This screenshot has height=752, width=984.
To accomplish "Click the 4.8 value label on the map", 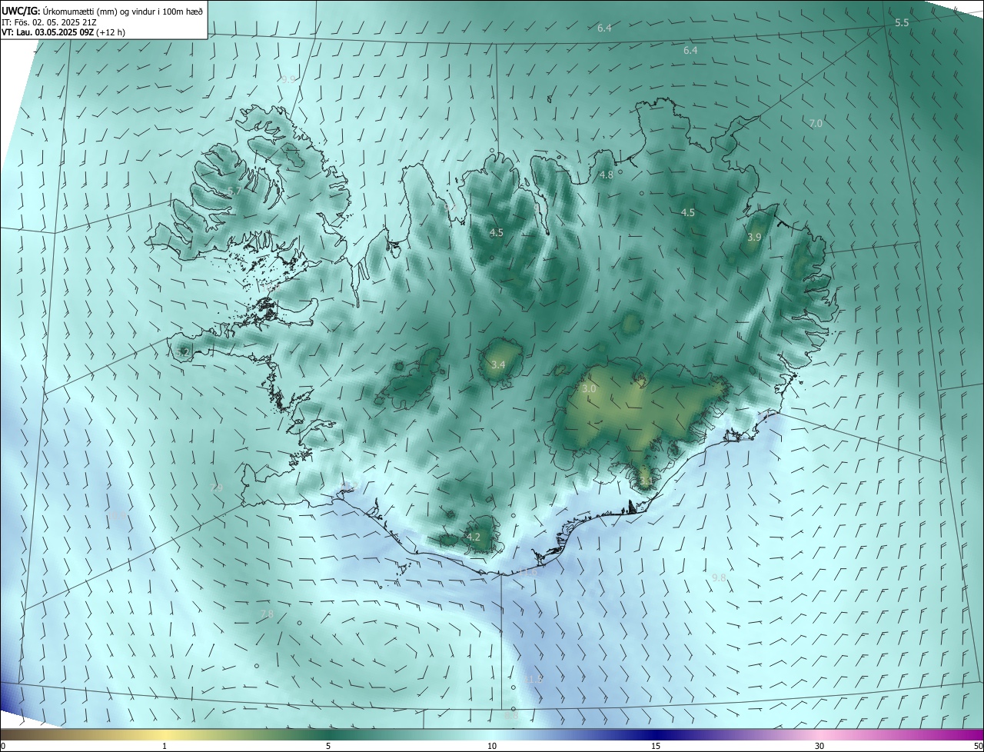I will 606,175.
